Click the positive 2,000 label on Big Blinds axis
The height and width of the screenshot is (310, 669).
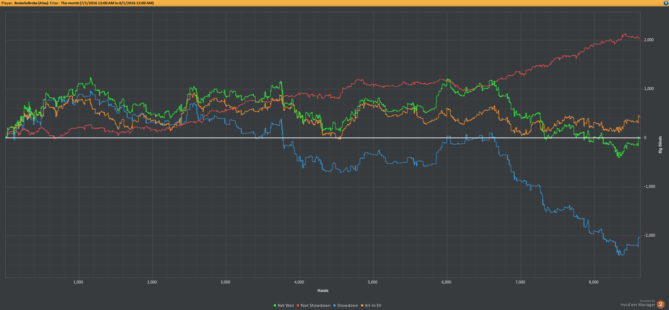point(649,40)
